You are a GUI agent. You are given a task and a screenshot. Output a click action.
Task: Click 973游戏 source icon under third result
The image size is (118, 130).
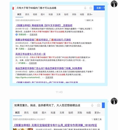click(16, 63)
